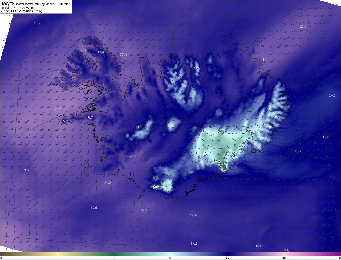
Task: Click the value 19.5 on the map
Action: tap(25, 170)
